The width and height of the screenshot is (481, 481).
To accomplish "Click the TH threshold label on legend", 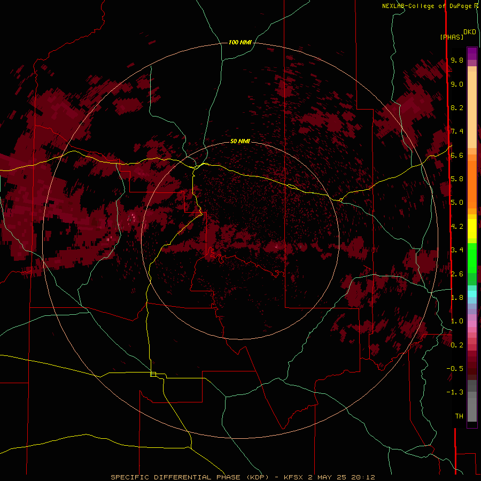I will pyautogui.click(x=459, y=416).
